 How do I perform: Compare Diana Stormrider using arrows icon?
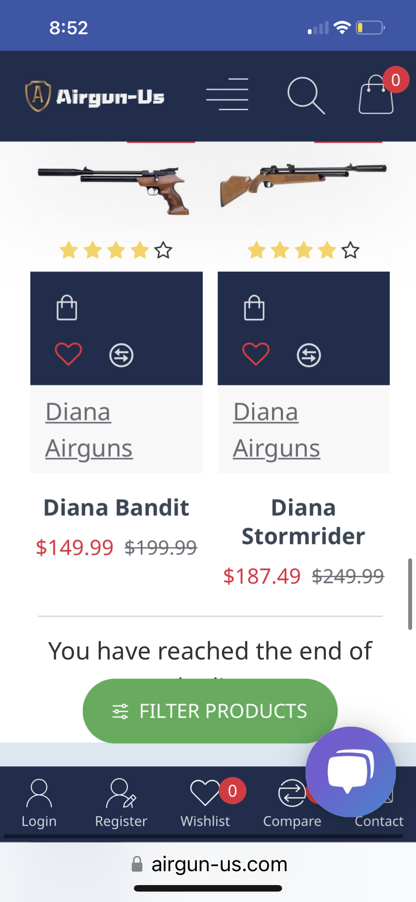[x=309, y=355]
